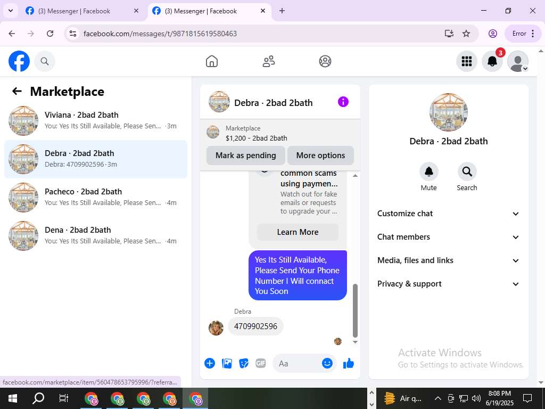The image size is (545, 409).
Task: Go back using the Marketplace back arrow
Action: 17,91
